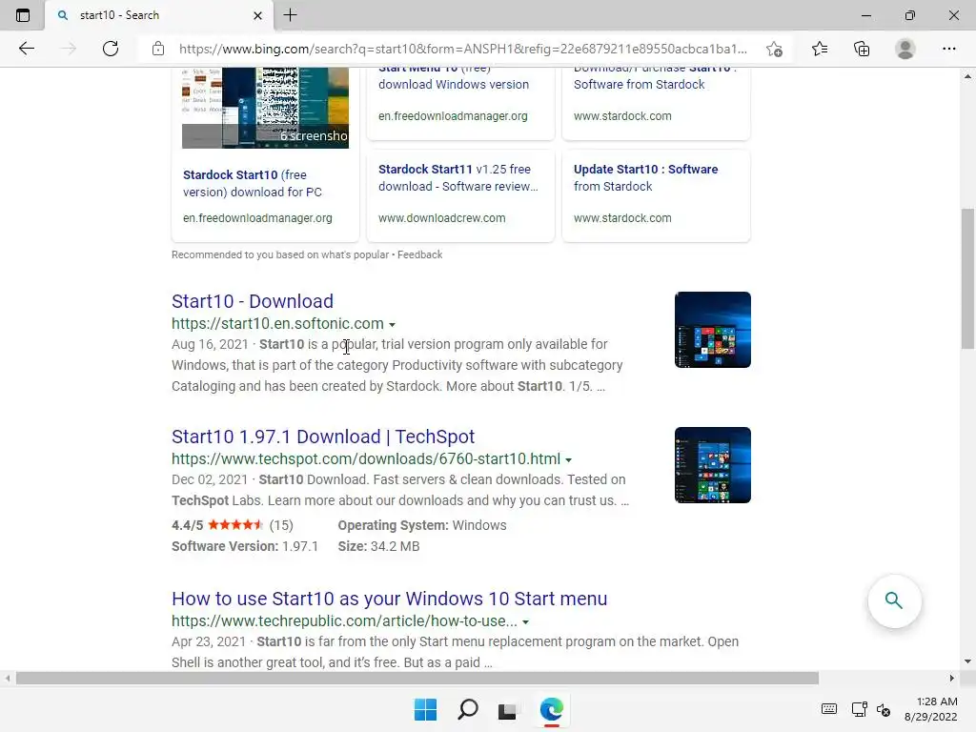976x732 pixels.
Task: Select the start10 - Search tab
Action: (x=159, y=15)
